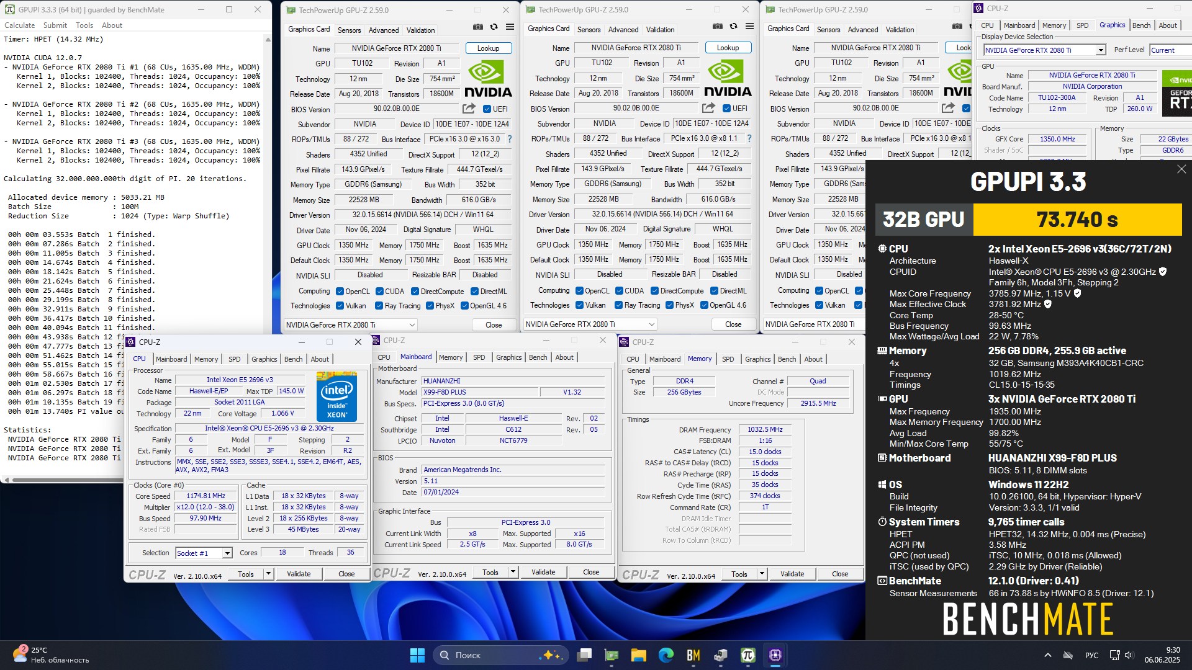Open BenchMate from the taskbar
This screenshot has width=1192, height=670.
pyautogui.click(x=693, y=655)
